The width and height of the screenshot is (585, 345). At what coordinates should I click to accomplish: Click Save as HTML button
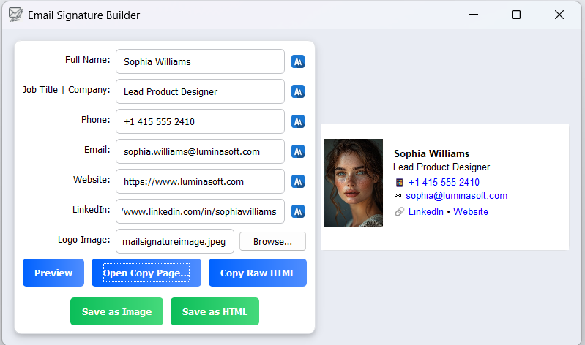coord(215,311)
